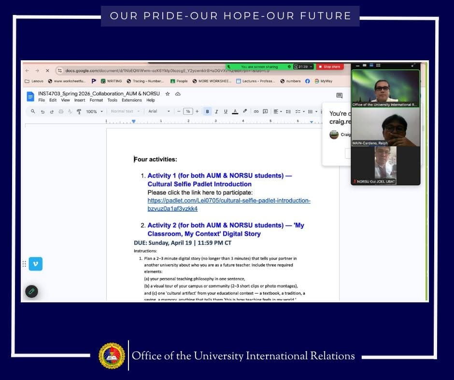Click the Insert link icon
This screenshot has width=454, height=380.
pyautogui.click(x=256, y=111)
